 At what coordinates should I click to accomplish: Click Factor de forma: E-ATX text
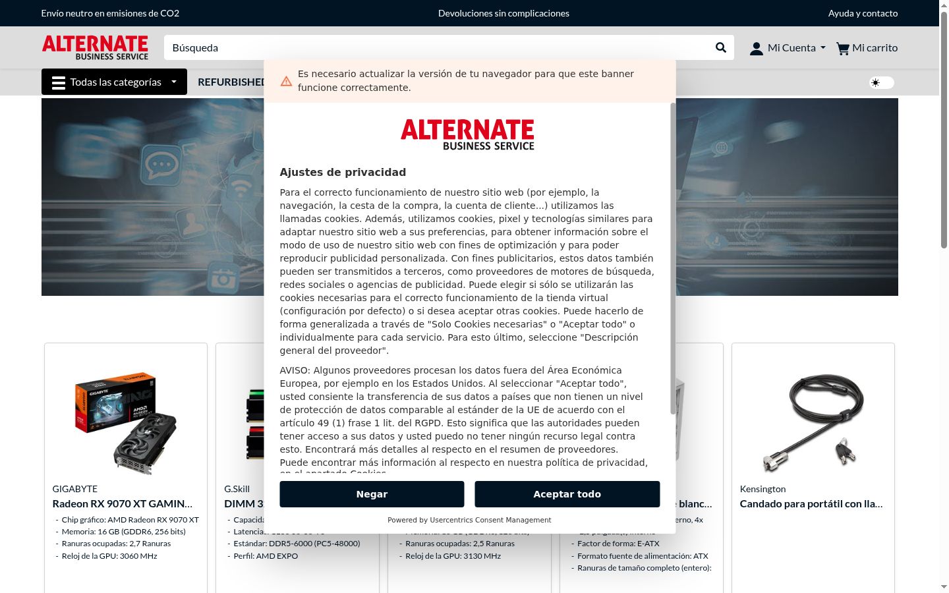point(618,544)
